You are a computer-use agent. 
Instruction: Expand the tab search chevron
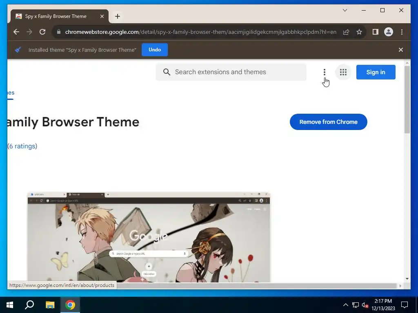345,10
